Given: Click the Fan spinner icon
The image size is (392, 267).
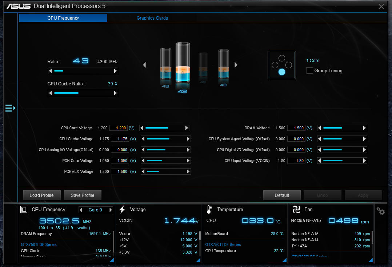Looking at the screenshot, I should click(x=296, y=209).
